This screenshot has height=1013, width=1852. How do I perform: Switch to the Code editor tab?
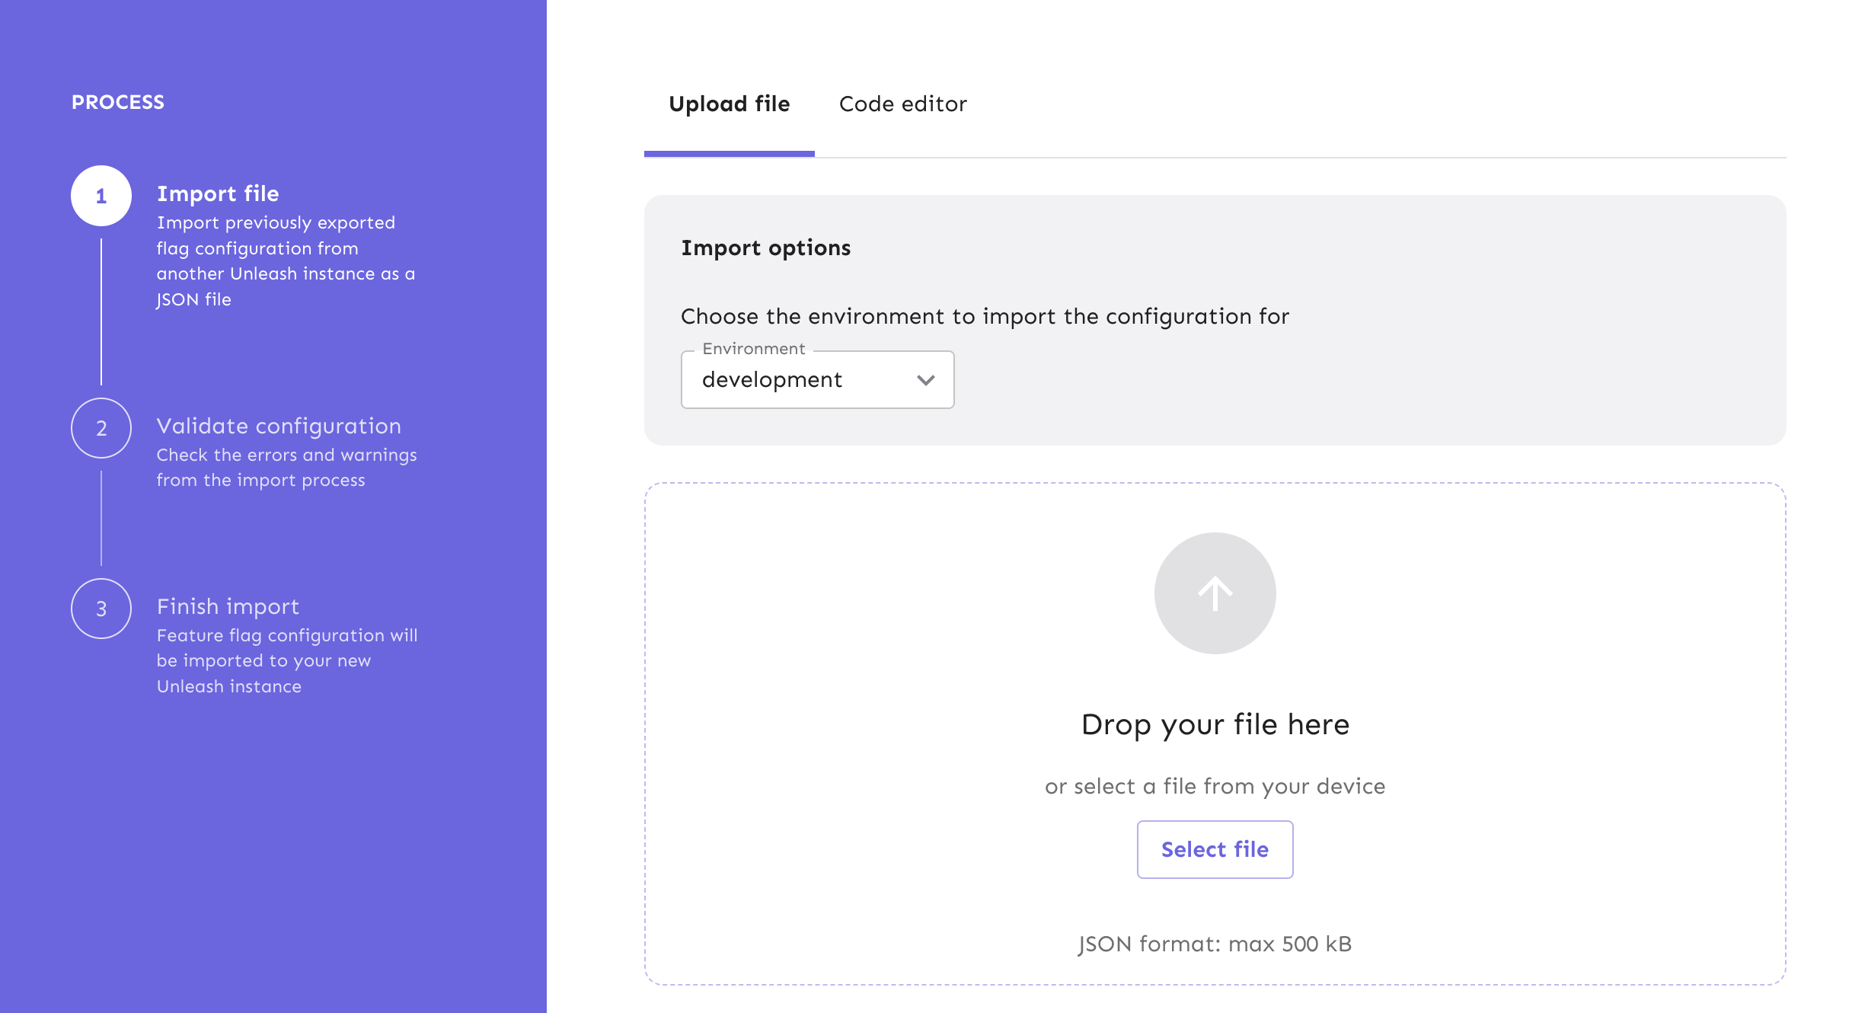903,104
